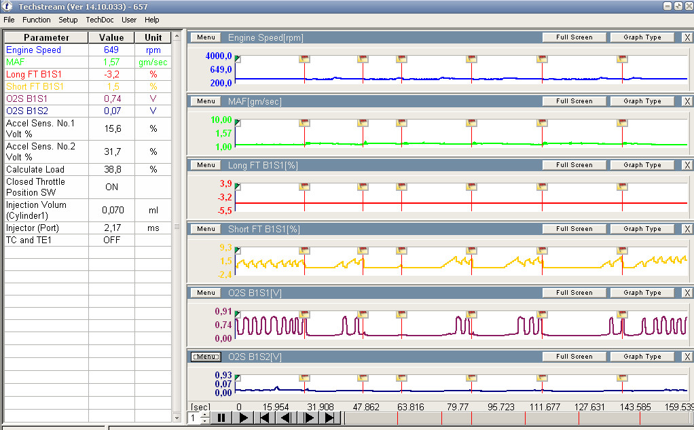Open Graph Type for MAF graph

pos(642,101)
